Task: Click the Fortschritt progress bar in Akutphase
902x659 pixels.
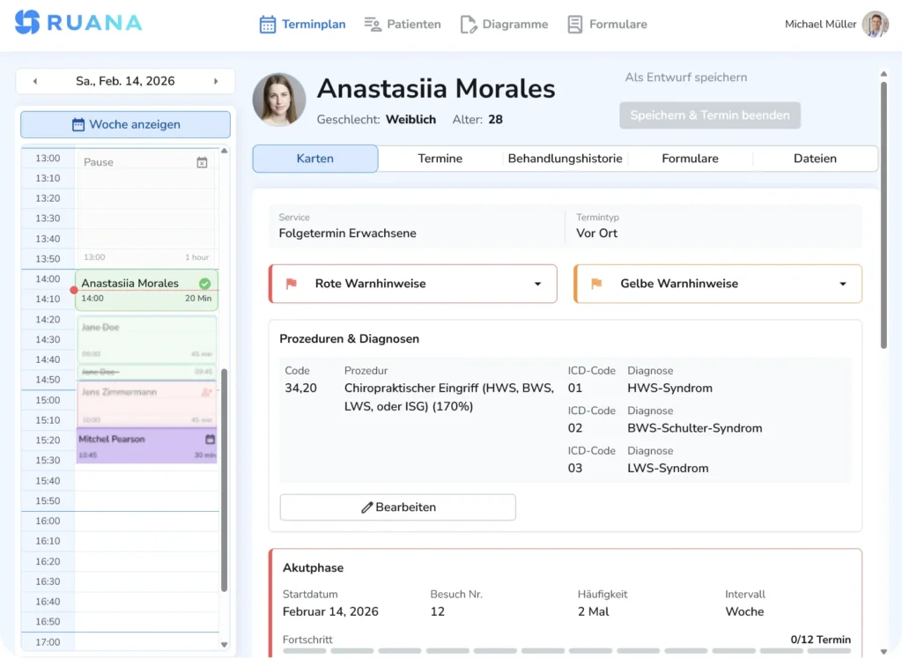Action: point(566,653)
